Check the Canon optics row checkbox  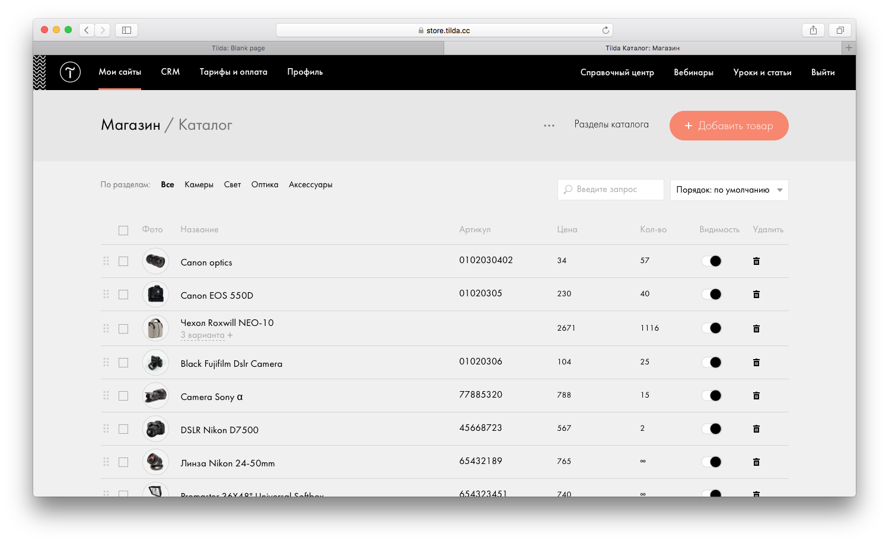click(123, 261)
